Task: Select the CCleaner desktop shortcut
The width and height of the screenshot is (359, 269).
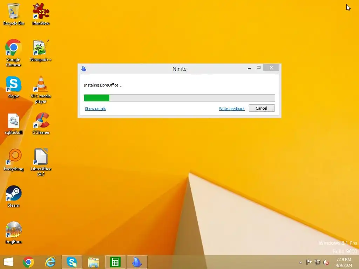Action: tap(41, 124)
